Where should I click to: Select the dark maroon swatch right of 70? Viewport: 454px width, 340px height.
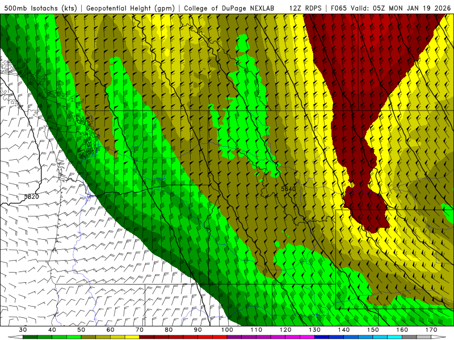[147, 337]
